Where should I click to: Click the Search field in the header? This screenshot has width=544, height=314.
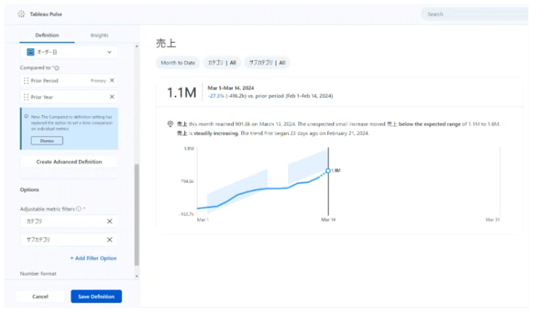[474, 14]
